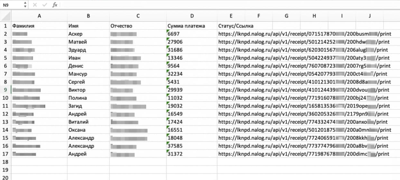Select the Сумма платежа header cell
Viewport: 400px width, 180px height.
coord(186,26)
